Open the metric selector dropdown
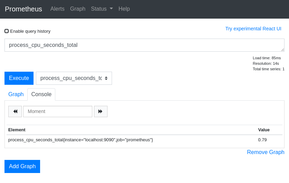Image resolution: width=289 pixels, height=183 pixels. pos(74,78)
